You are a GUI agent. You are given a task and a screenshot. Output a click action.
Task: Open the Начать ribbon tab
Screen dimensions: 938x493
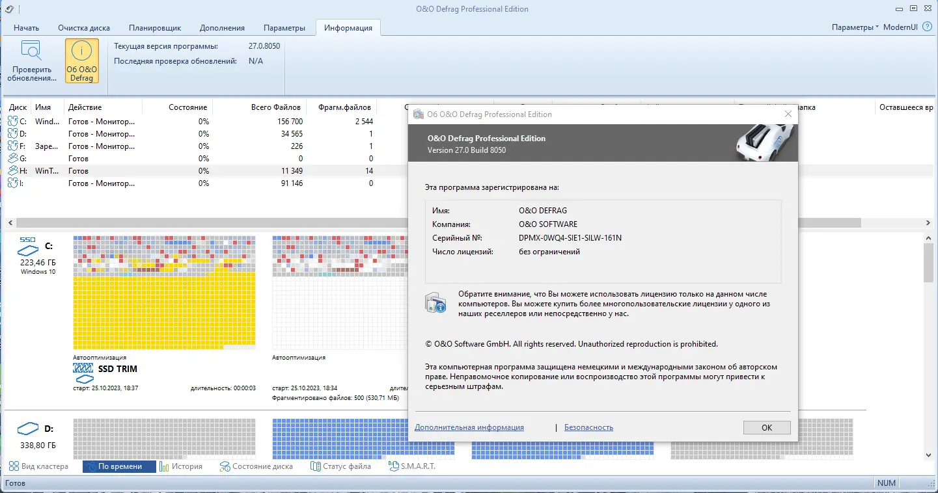(x=27, y=28)
